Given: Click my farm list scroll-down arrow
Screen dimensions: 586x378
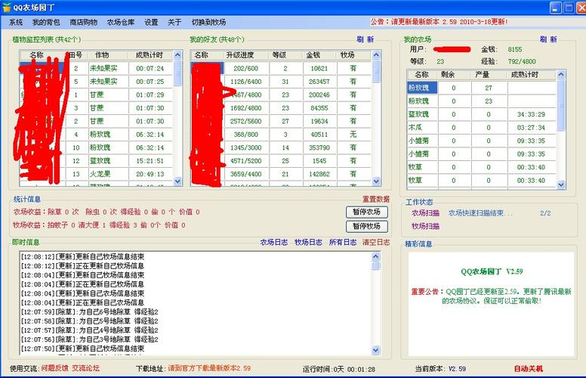Looking at the screenshot, I should click(560, 184).
